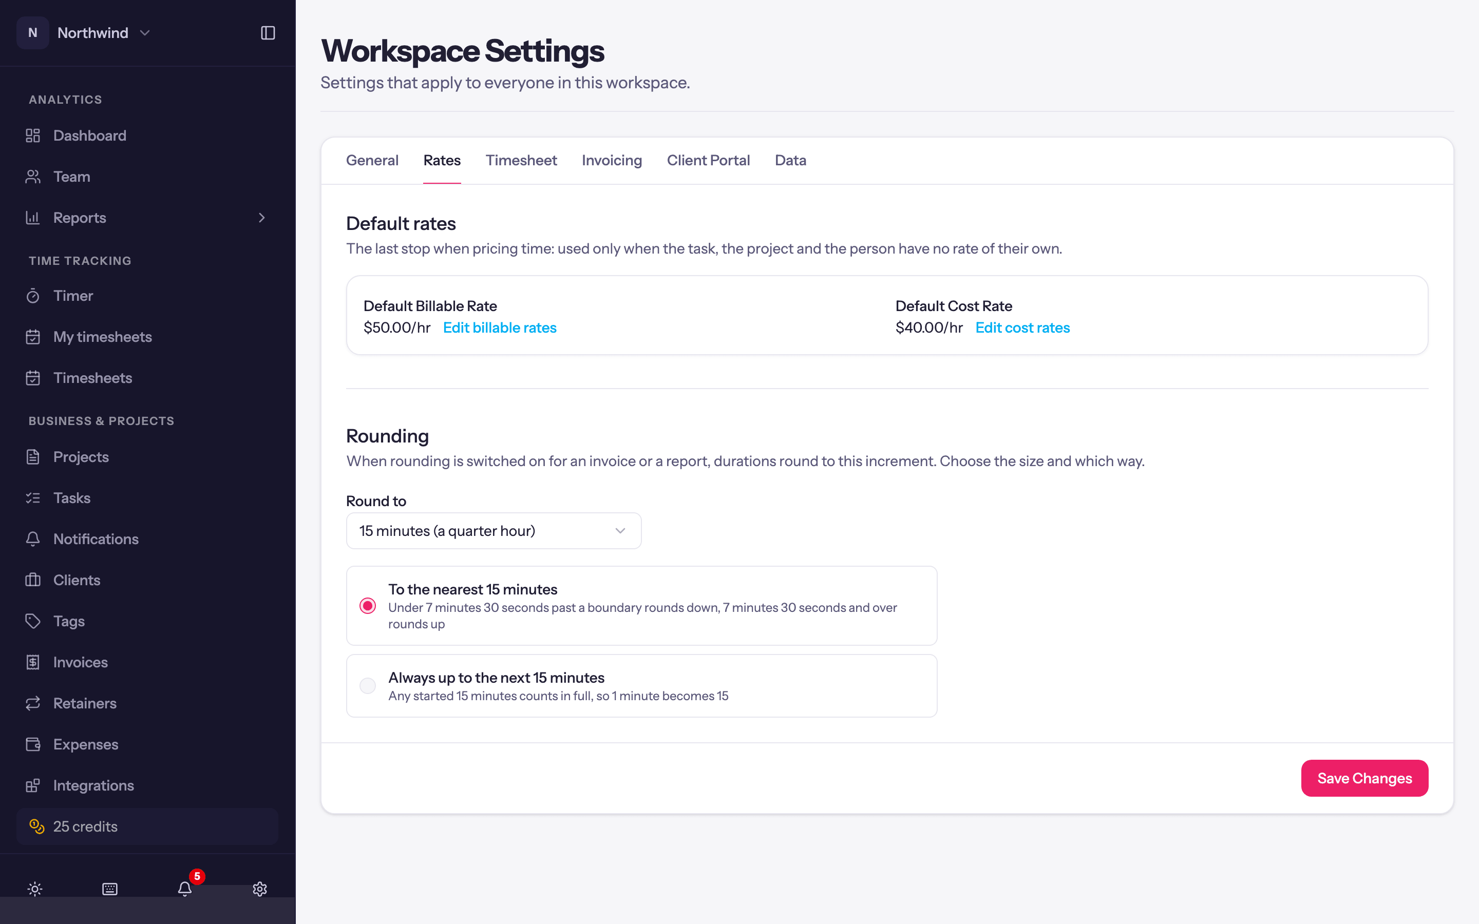Open the Round to dropdown

(494, 530)
